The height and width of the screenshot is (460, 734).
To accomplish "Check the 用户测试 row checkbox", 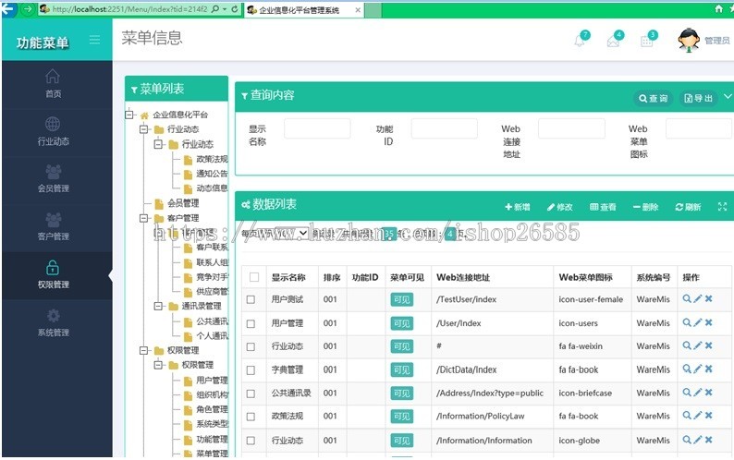I will pyautogui.click(x=251, y=299).
